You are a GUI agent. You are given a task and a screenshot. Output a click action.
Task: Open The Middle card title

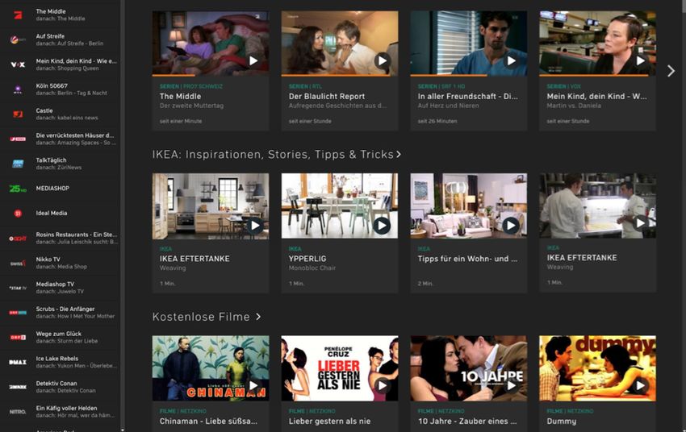[x=180, y=96]
